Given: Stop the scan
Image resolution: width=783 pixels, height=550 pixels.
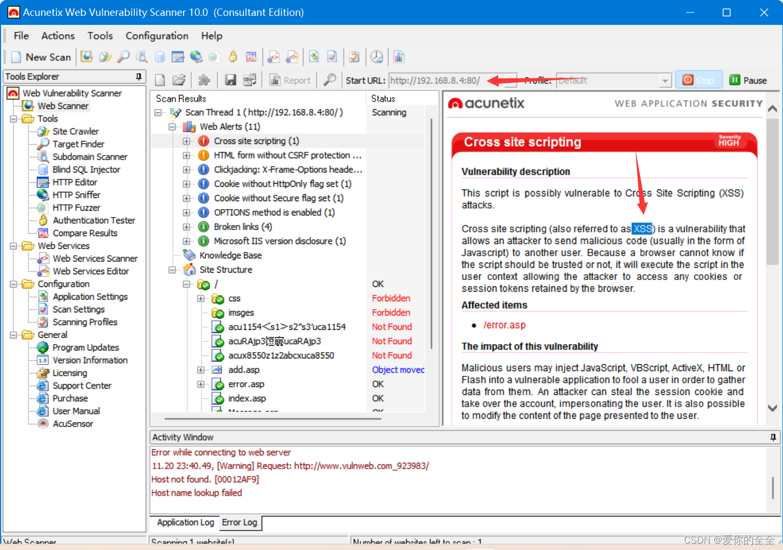Looking at the screenshot, I should pyautogui.click(x=698, y=80).
